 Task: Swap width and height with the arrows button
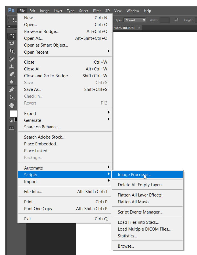[x=176, y=20]
